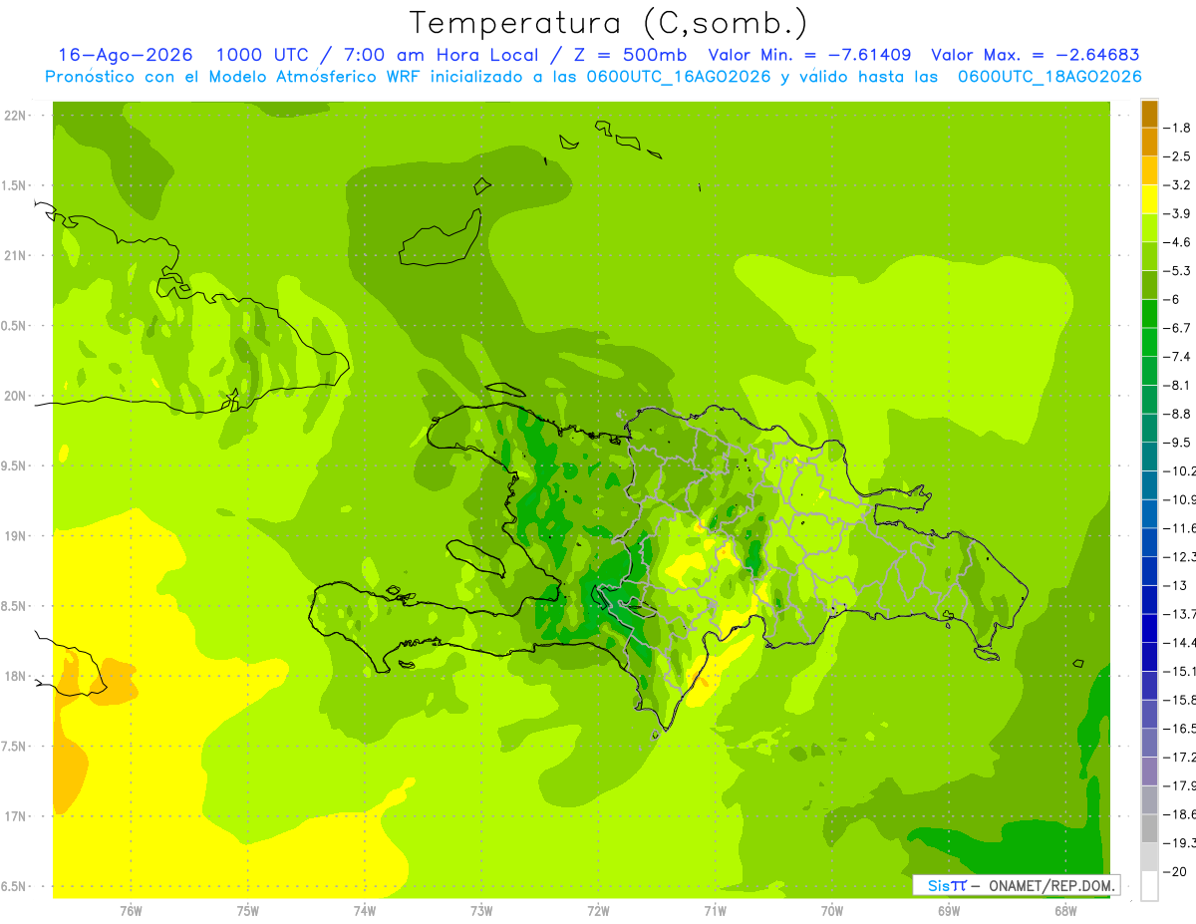Screen dimensions: 1196x924
Task: Select the white swatch below -20
Action: pos(1149,885)
